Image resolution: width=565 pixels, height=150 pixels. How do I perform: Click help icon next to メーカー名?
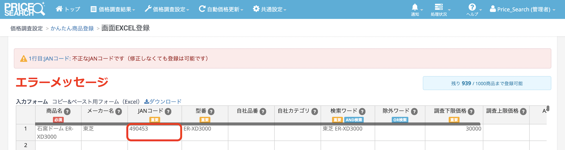118,111
